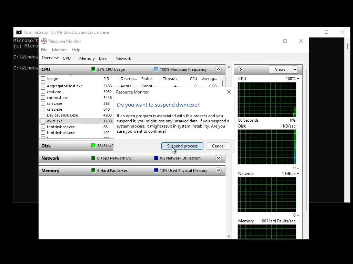Click the Resource Monitor app icon in title bar
The image size is (353, 264).
click(x=44, y=41)
